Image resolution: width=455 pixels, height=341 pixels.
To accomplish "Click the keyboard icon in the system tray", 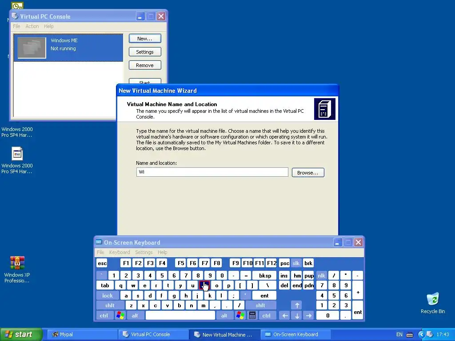I will tap(409, 335).
